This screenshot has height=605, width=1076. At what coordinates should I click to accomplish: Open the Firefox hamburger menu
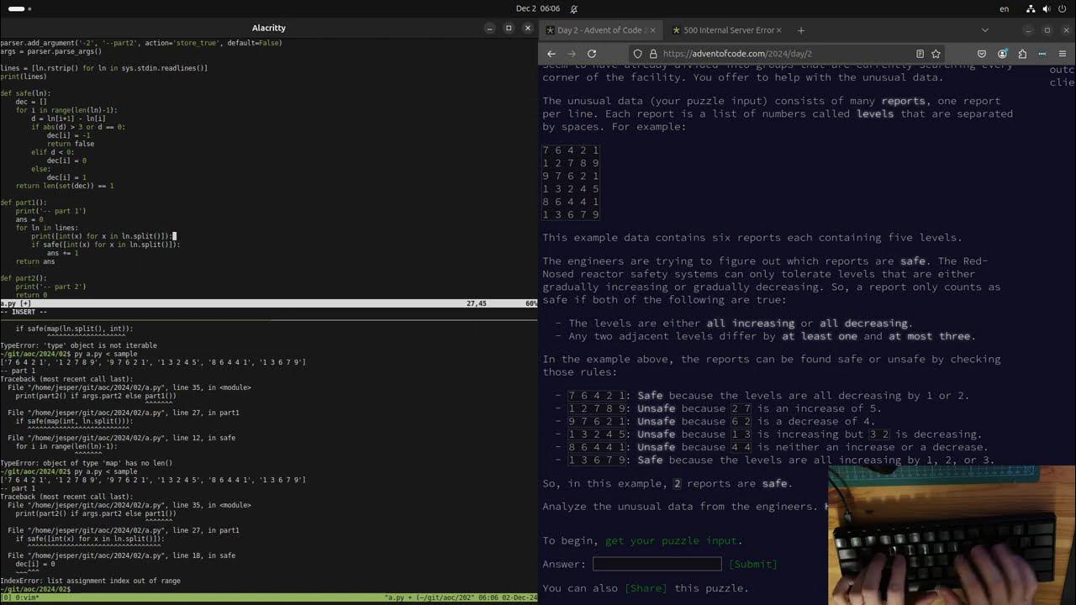pyautogui.click(x=1063, y=54)
